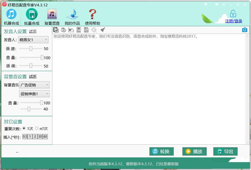
Task: Click the camera screenshot icon
Action: click(x=245, y=30)
